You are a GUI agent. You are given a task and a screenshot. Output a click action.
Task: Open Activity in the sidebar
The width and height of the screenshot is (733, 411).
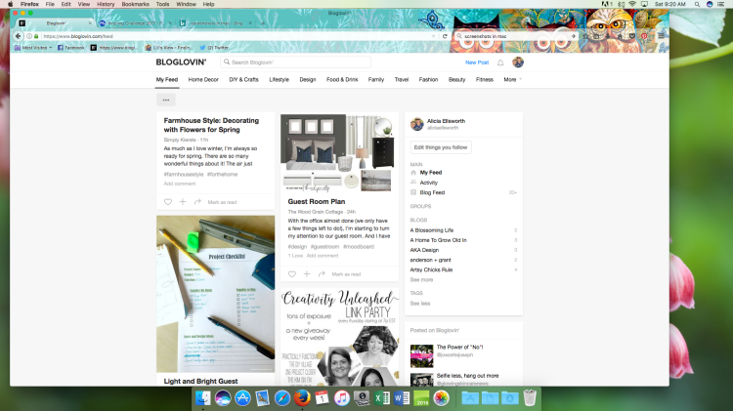(x=429, y=183)
